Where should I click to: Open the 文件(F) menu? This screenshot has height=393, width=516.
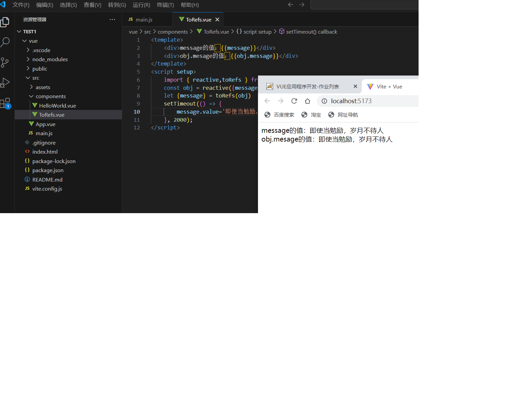click(x=21, y=5)
